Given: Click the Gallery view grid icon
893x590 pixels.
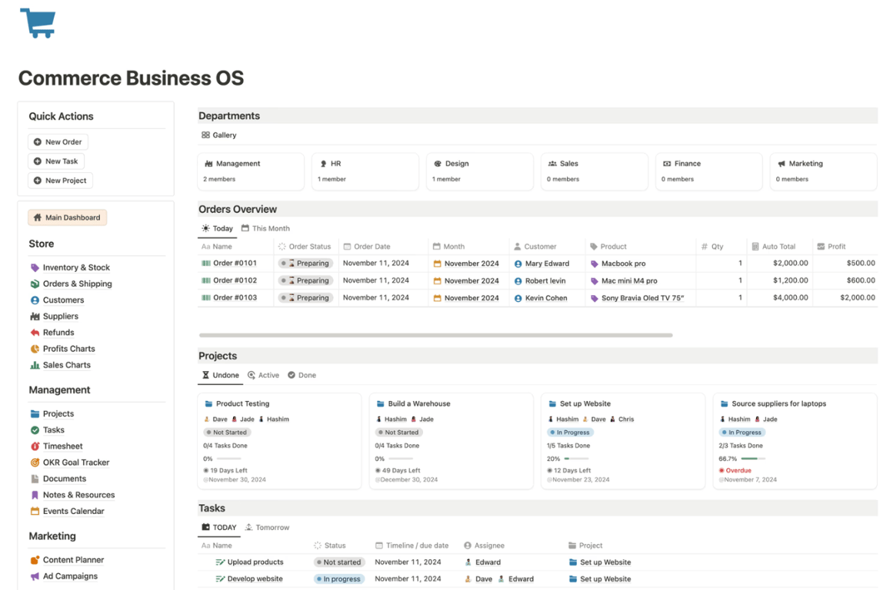Looking at the screenshot, I should coord(205,135).
